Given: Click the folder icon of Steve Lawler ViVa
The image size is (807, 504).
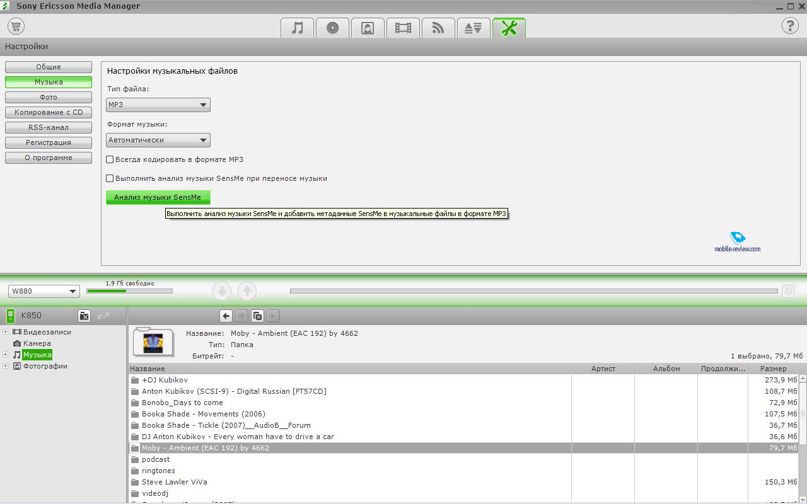Looking at the screenshot, I should (134, 482).
